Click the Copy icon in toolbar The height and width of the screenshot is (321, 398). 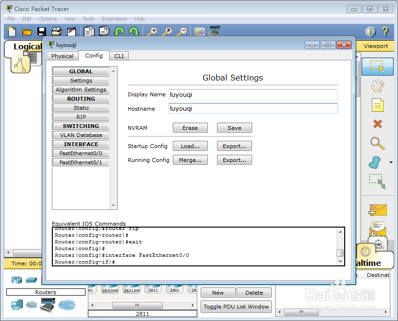[x=89, y=32]
